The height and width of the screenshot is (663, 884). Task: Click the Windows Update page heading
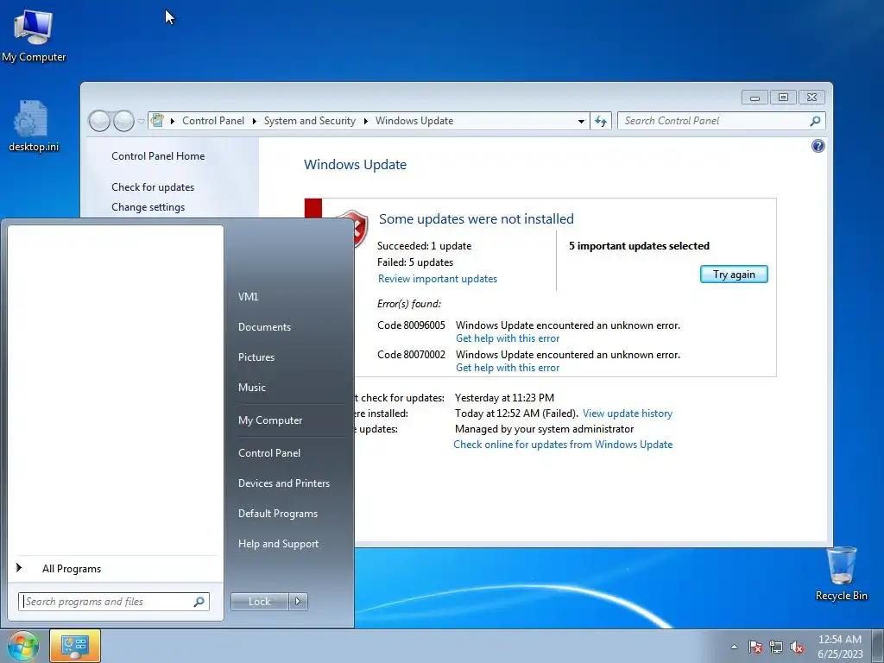[x=355, y=165]
